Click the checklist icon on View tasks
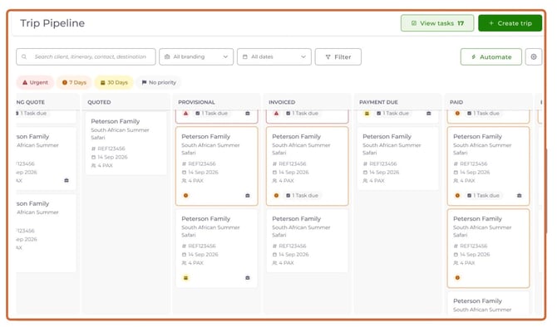Screen dimensions: 557x327 point(414,23)
